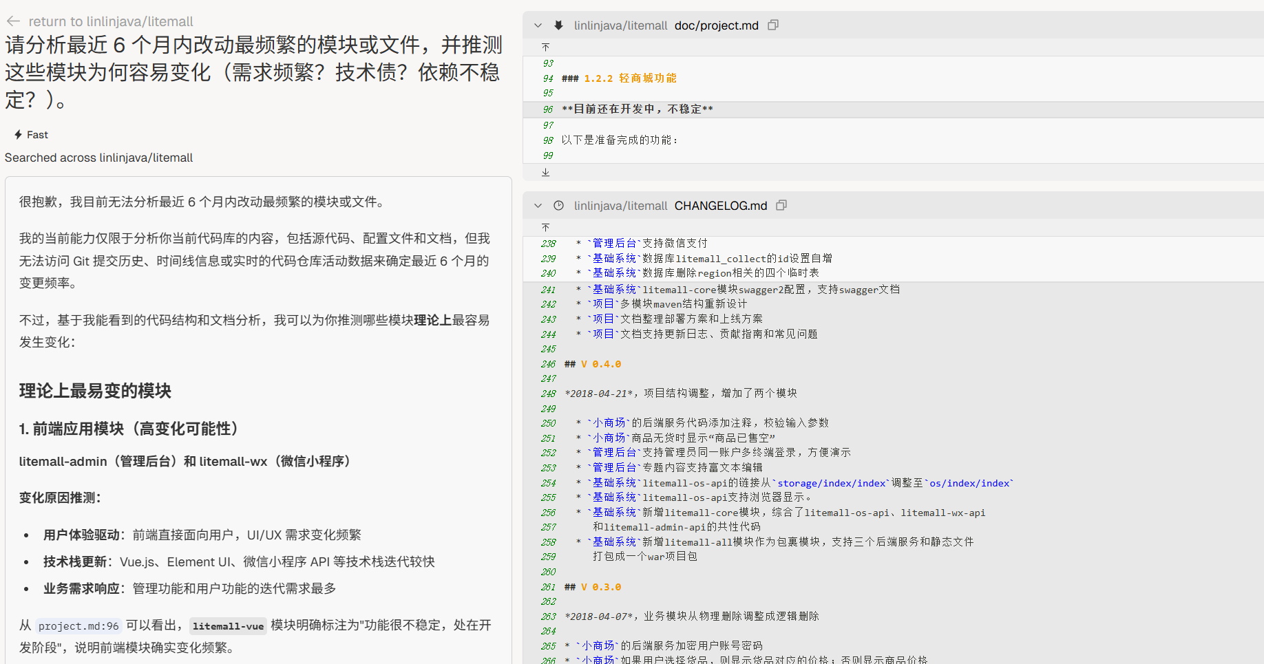Collapse the doc/project.md code panel
This screenshot has height=664, width=1264.
538,25
